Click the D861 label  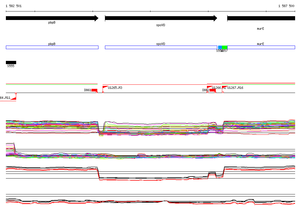[x=88, y=90]
